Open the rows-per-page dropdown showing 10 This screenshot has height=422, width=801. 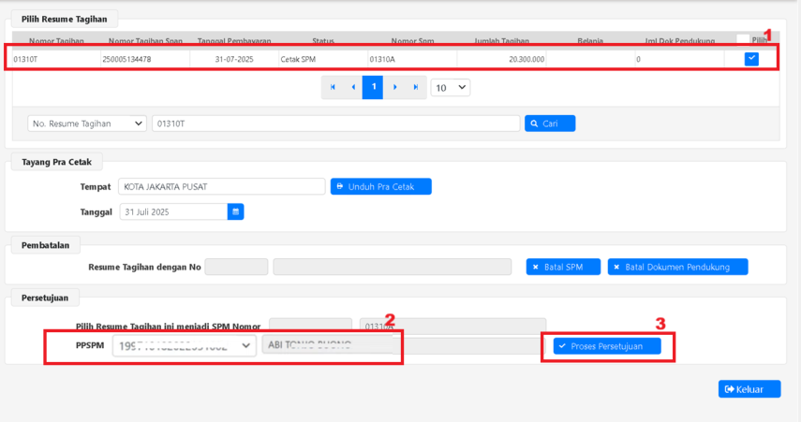point(450,87)
